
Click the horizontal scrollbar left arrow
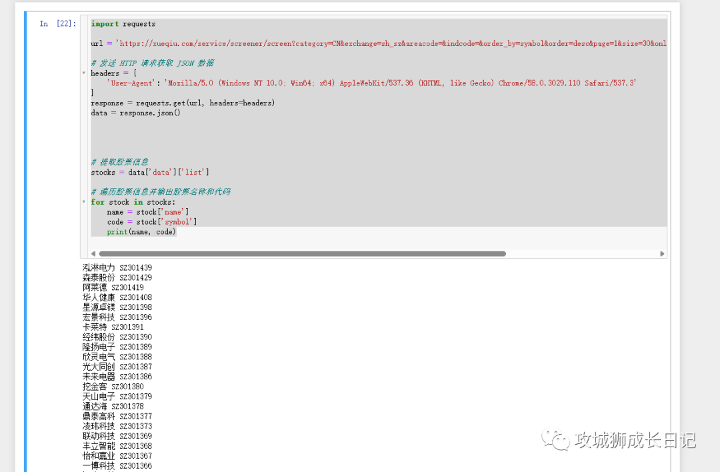point(93,254)
